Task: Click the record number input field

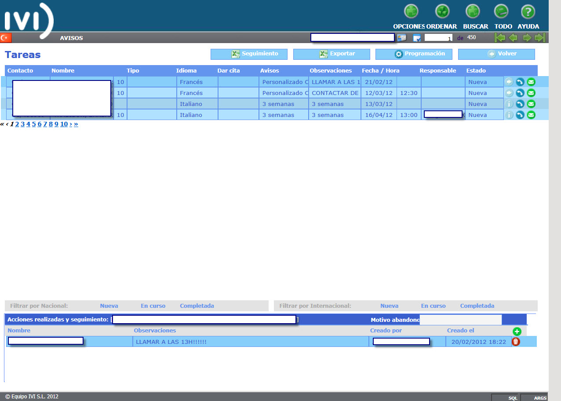Action: 438,38
